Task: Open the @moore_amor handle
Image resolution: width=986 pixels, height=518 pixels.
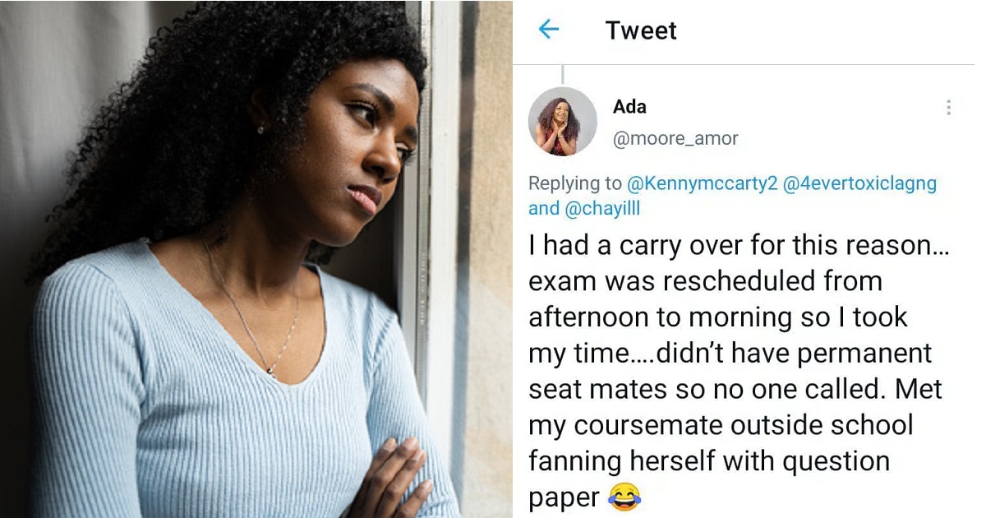Action: pyautogui.click(x=675, y=139)
